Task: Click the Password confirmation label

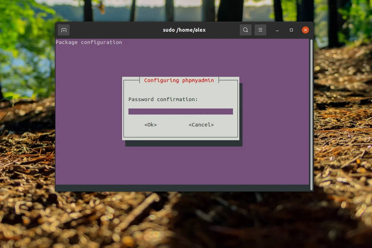Action: click(x=163, y=99)
